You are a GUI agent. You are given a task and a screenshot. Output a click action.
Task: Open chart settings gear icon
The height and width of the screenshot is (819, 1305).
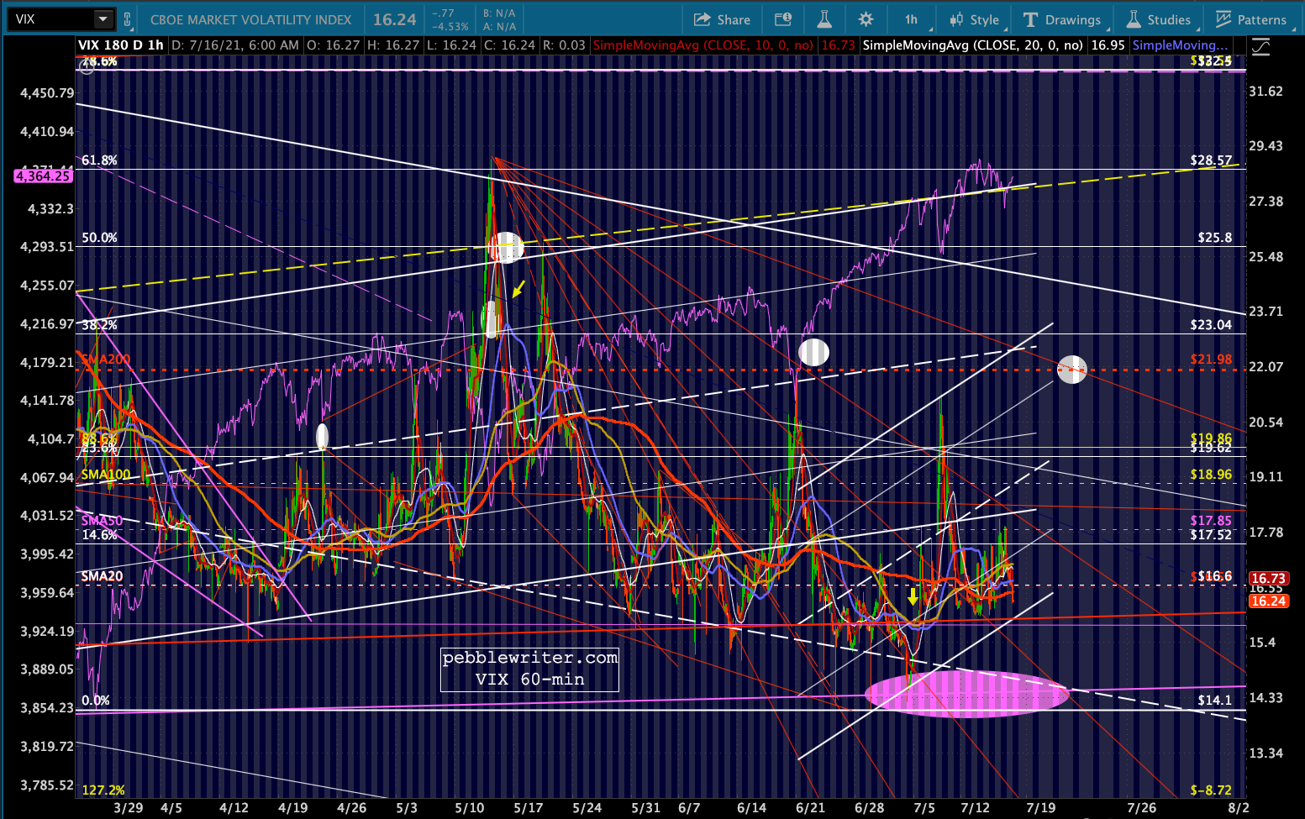pos(866,19)
